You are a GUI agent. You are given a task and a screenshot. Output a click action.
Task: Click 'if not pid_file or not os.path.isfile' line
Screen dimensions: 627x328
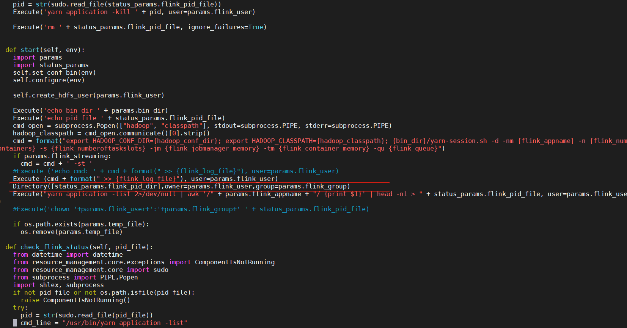point(104,292)
